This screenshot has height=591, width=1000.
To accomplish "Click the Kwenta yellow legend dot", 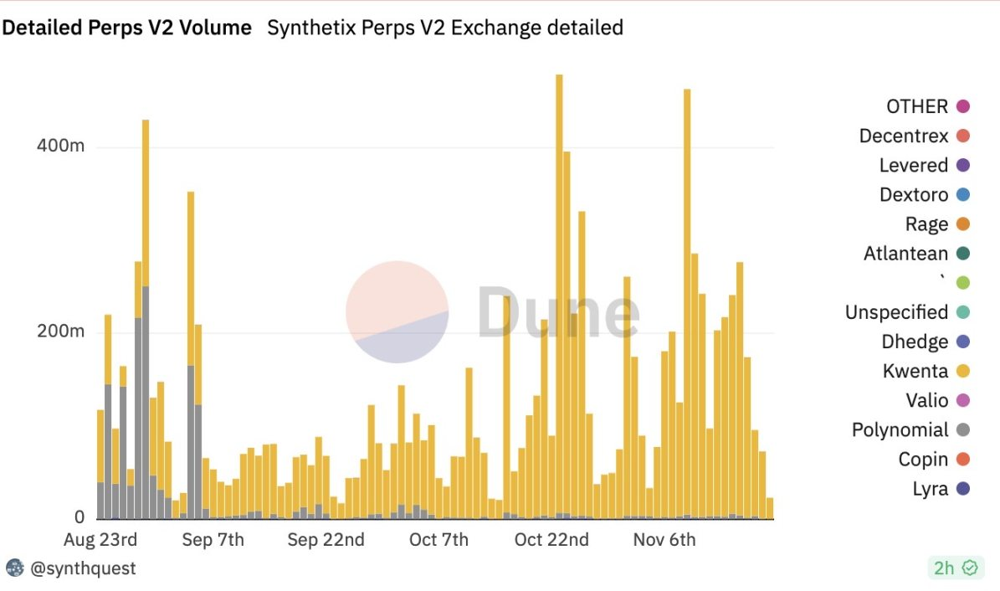I will (x=963, y=371).
